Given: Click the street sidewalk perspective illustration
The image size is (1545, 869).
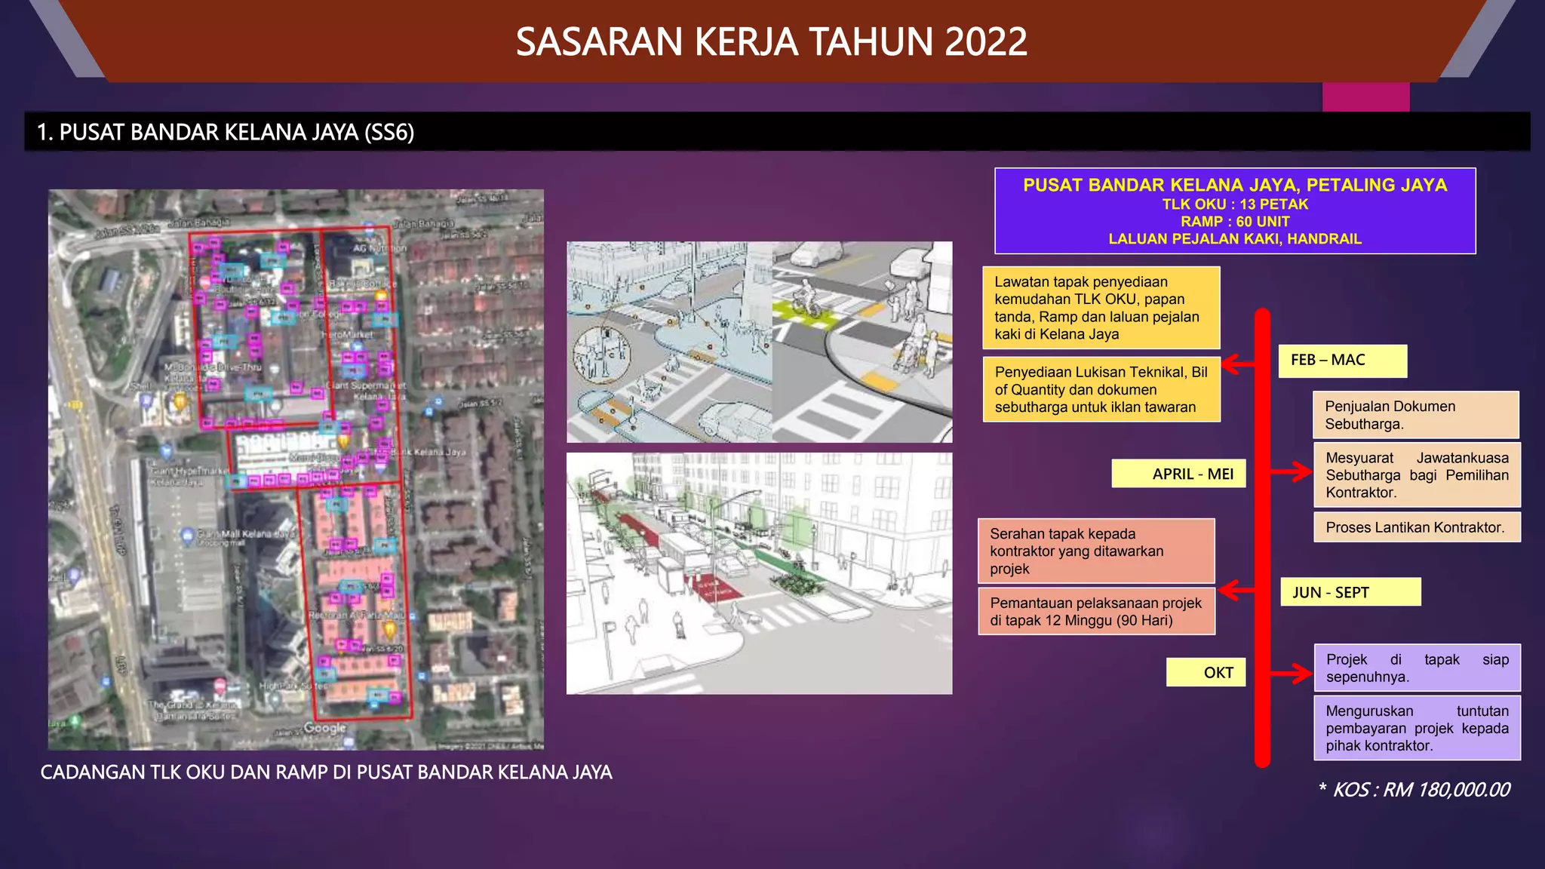Looking at the screenshot, I should (x=759, y=573).
